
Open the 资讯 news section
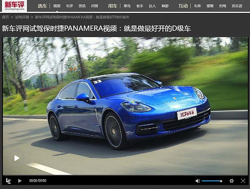[x=82, y=6]
